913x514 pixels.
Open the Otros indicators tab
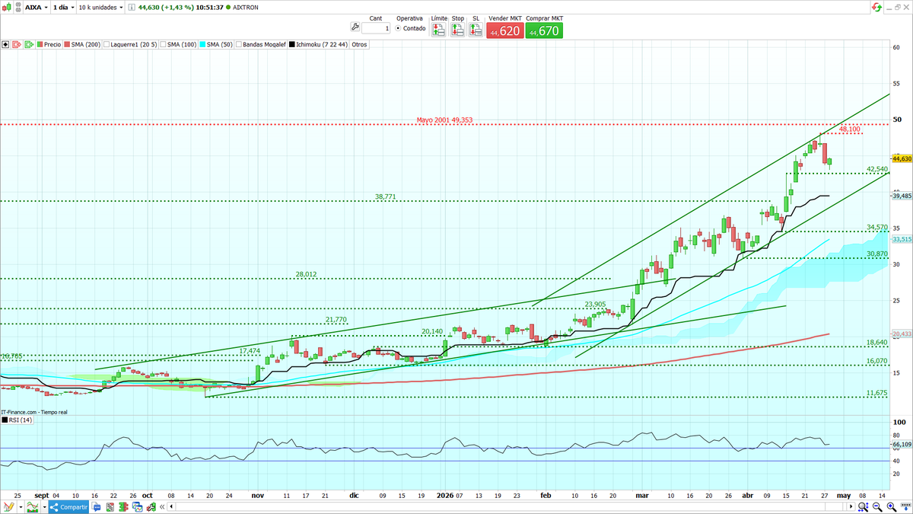pyautogui.click(x=359, y=44)
